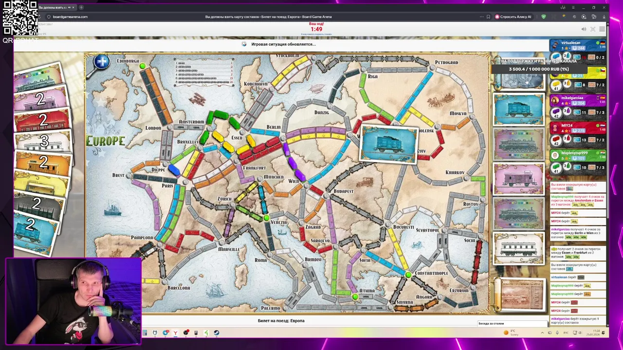
Task: Select the red train cards in hand
Action: [x=41, y=120]
